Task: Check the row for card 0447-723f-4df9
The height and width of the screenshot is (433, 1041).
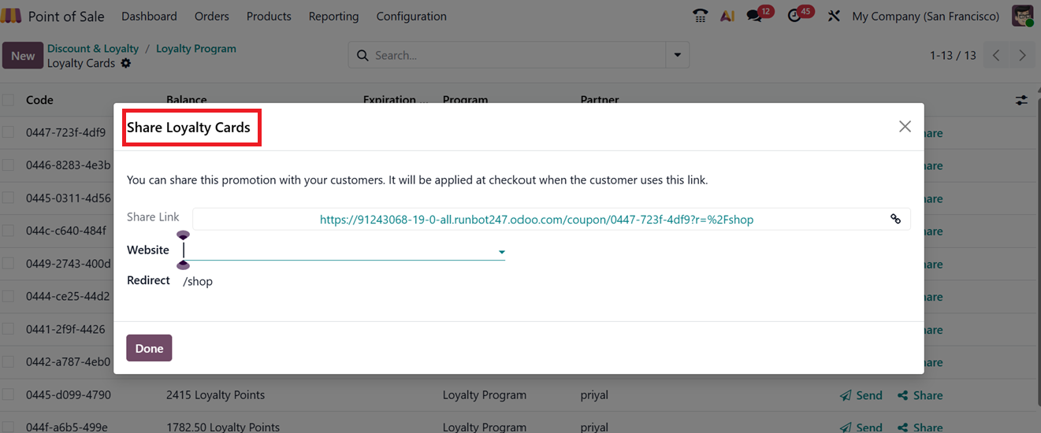Action: [x=8, y=132]
